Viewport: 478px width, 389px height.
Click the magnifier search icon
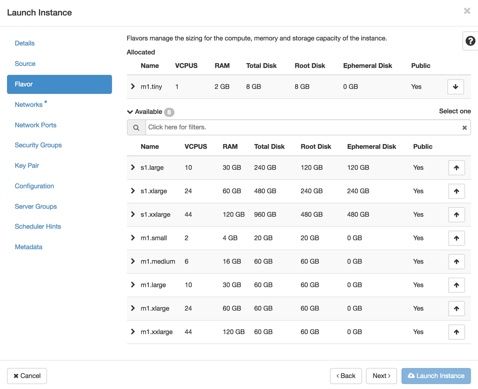[136, 128]
